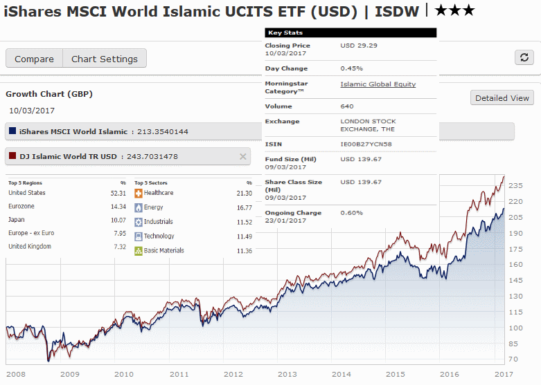The image size is (541, 385).
Task: Click the three-star Morningstar rating
Action: click(454, 10)
